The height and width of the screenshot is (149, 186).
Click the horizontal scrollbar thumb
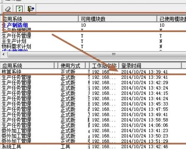[97, 54]
